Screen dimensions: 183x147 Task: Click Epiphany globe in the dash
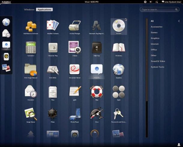(6, 22)
